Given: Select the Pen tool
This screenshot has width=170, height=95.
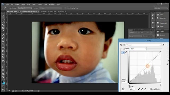Looking at the screenshot, I should (3, 61).
